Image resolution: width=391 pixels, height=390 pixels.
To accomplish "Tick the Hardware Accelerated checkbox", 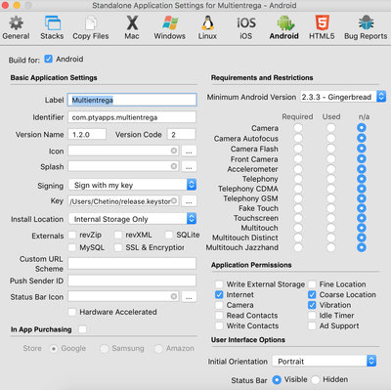I will coord(72,312).
